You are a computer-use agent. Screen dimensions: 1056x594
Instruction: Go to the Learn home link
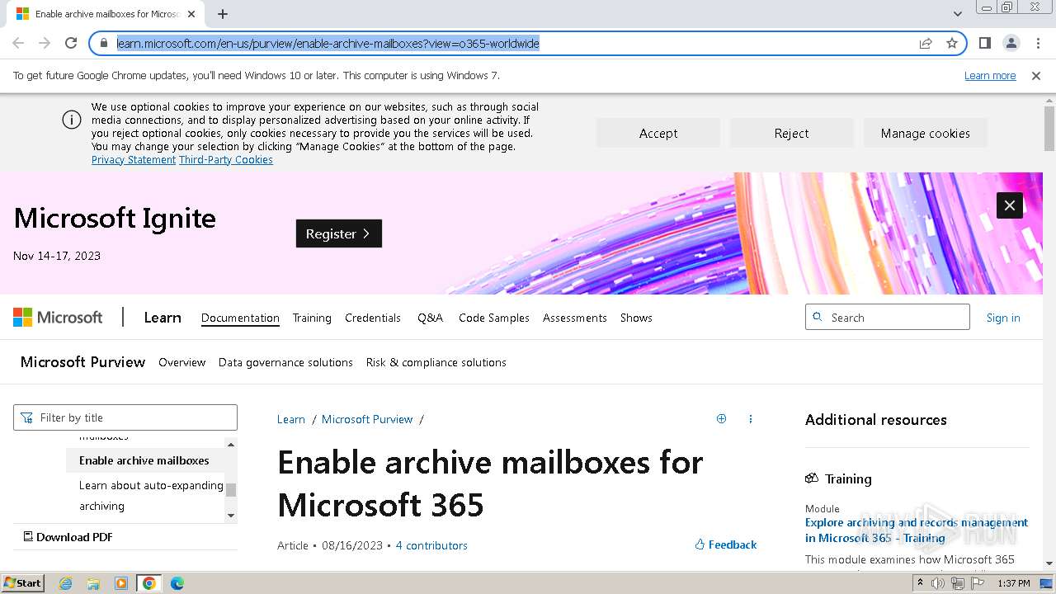[x=163, y=318]
